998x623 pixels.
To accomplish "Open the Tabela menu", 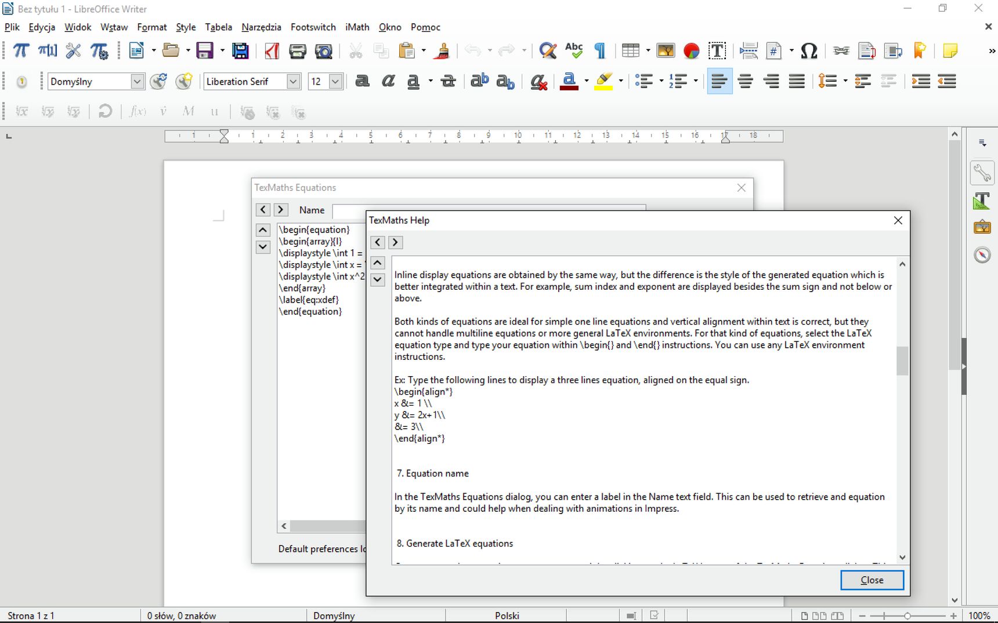I will pyautogui.click(x=218, y=27).
